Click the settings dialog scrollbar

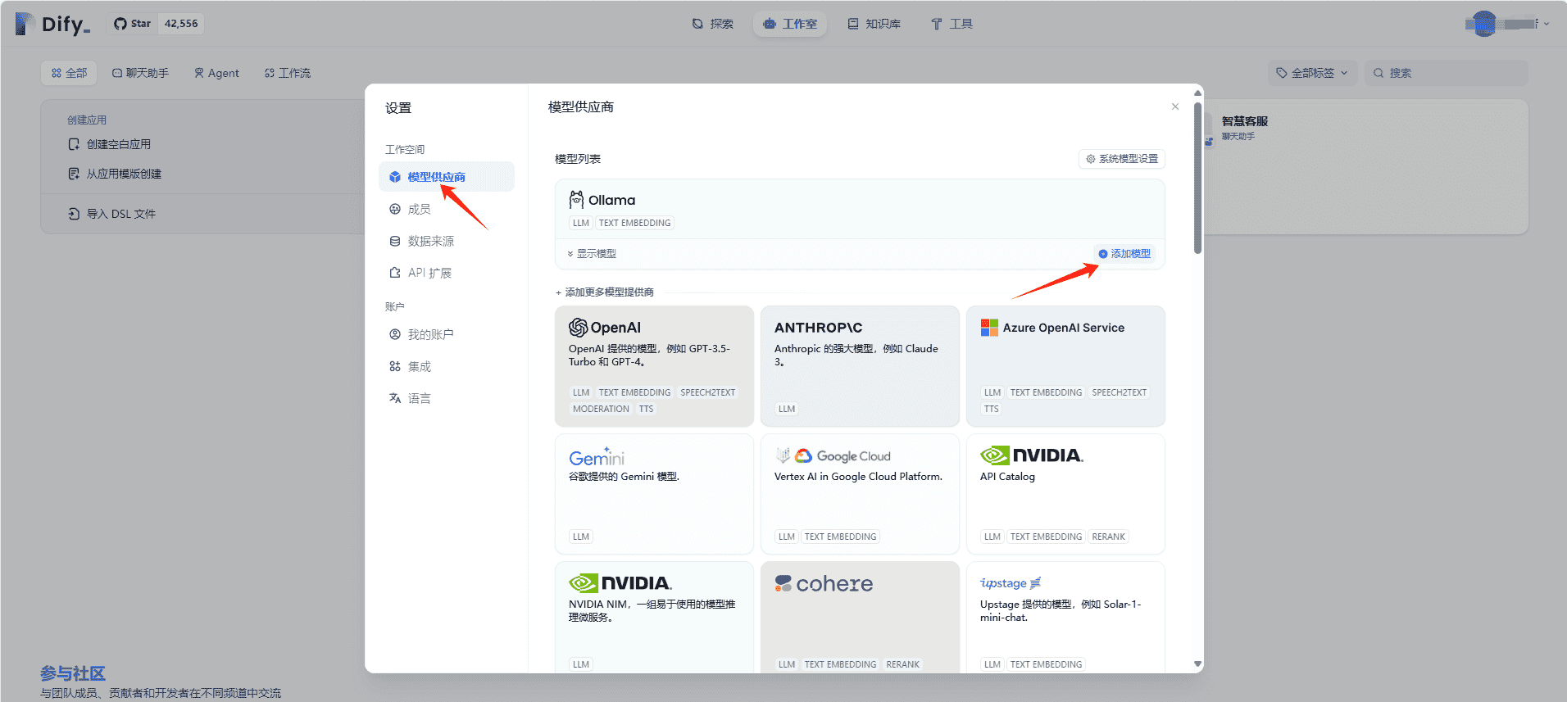(1197, 178)
